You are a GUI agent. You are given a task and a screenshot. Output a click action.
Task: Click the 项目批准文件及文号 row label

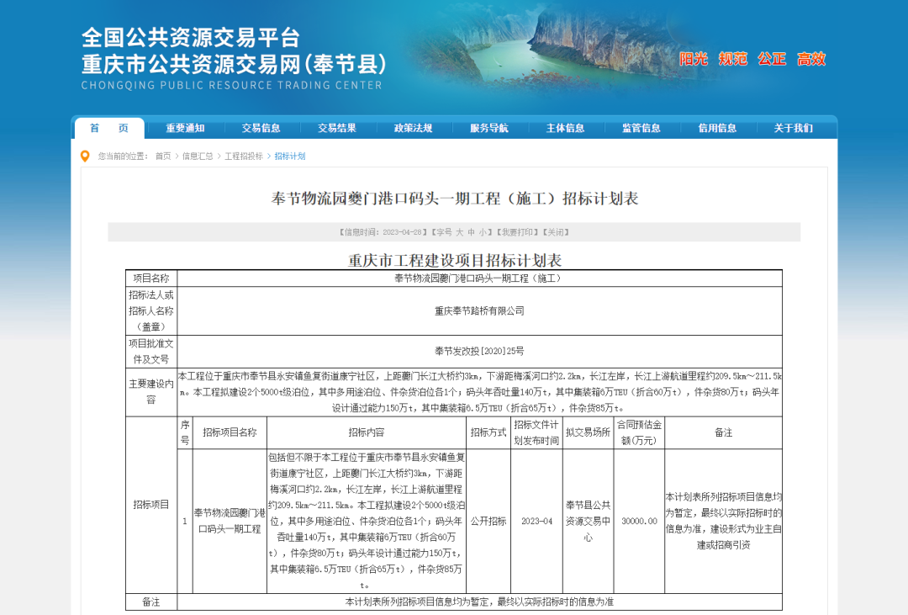click(x=151, y=352)
